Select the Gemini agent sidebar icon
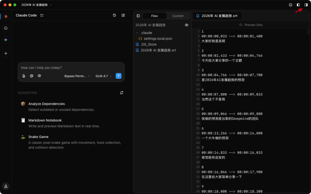 (6, 40)
